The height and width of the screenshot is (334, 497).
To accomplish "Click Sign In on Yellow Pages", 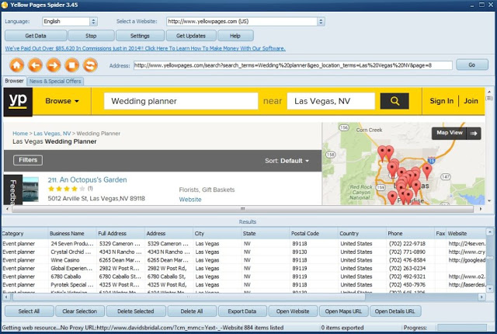I will point(442,101).
